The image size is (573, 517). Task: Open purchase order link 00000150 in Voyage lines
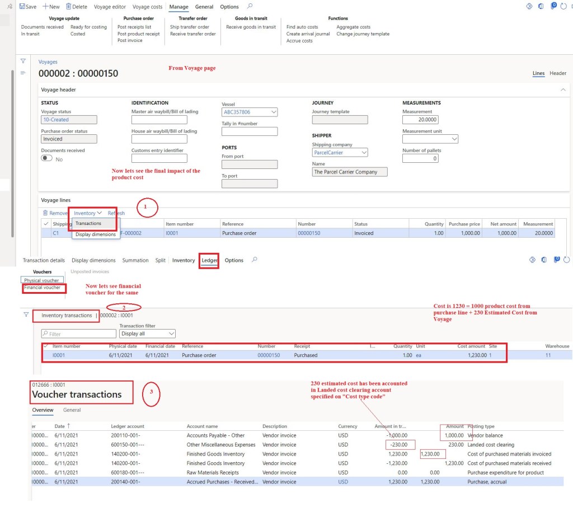tap(309, 233)
